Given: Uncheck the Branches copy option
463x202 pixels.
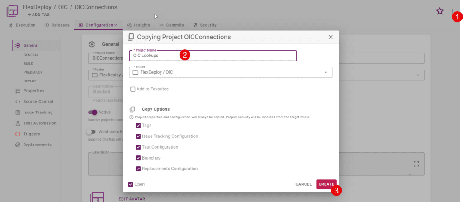Looking at the screenshot, I should point(138,158).
